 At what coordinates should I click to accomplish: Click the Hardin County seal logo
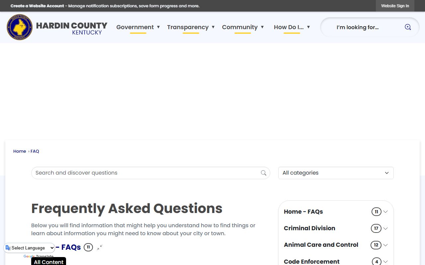pyautogui.click(x=20, y=27)
